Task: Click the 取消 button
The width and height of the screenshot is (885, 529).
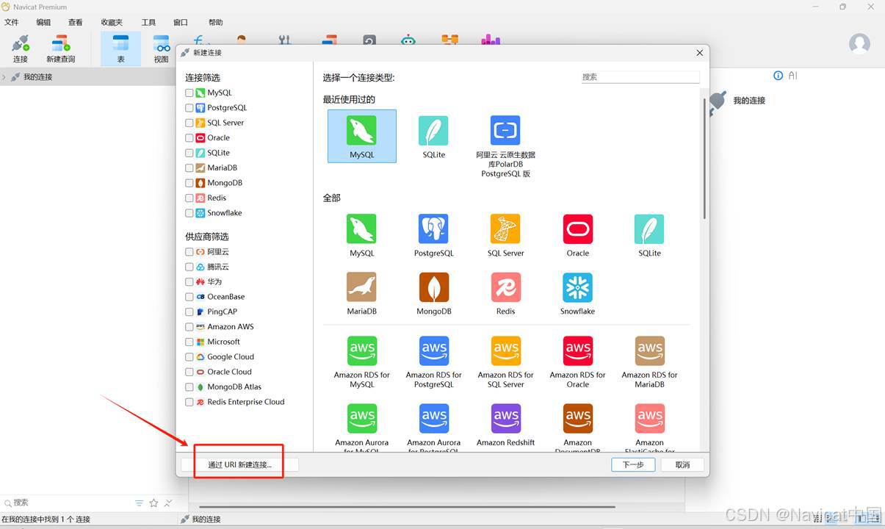Action: (x=682, y=464)
